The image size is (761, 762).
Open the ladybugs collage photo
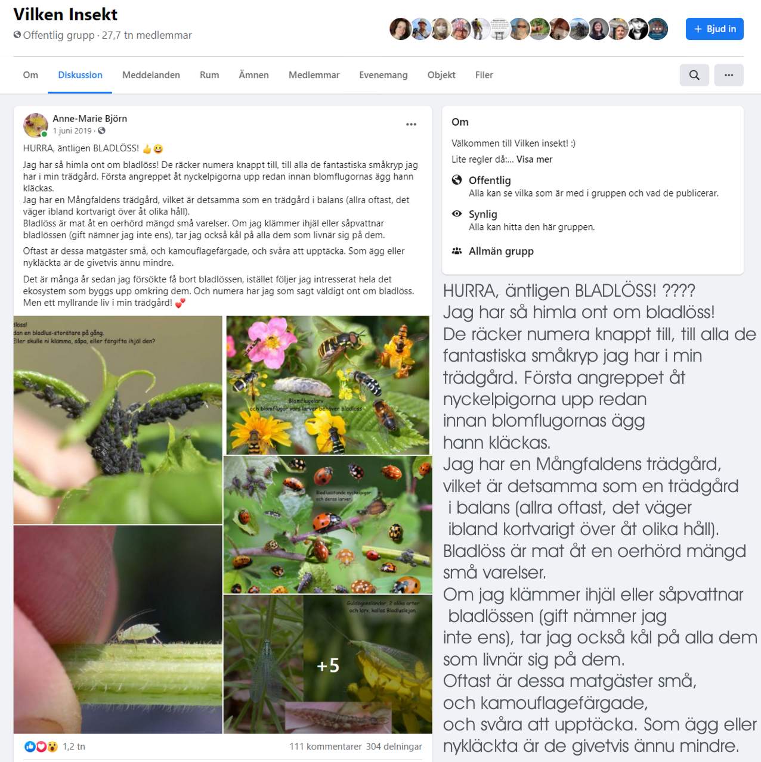[x=328, y=525]
